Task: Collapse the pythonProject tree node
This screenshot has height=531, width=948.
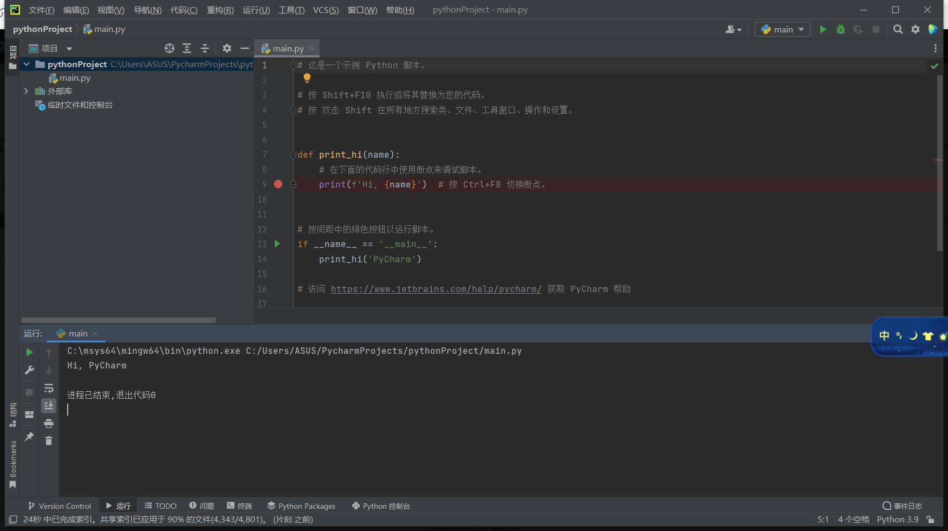Action: coord(26,64)
